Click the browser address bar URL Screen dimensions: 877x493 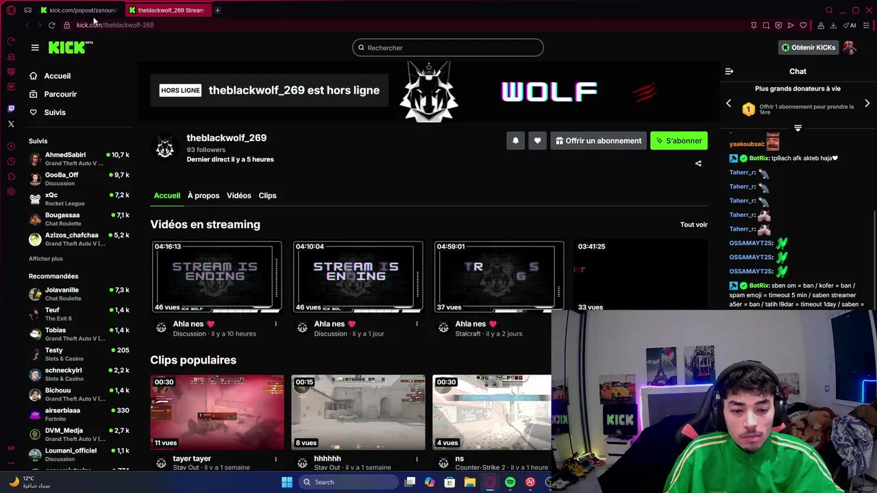115,25
